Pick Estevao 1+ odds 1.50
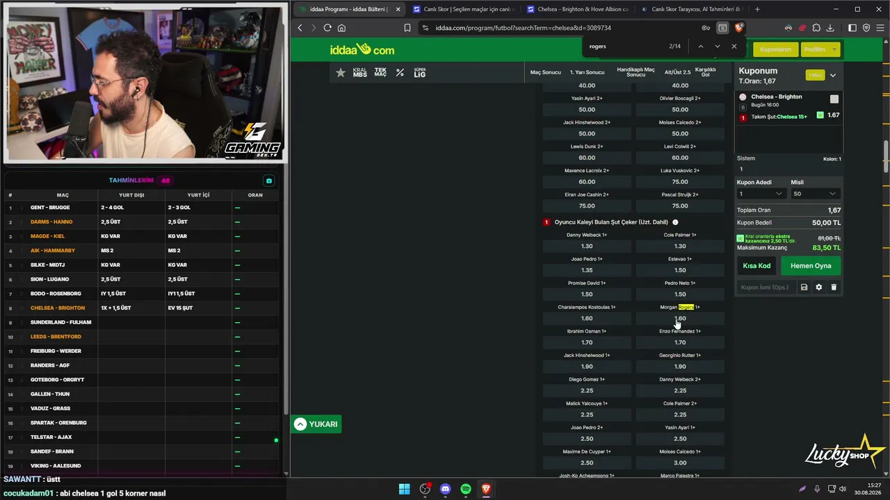 680,270
